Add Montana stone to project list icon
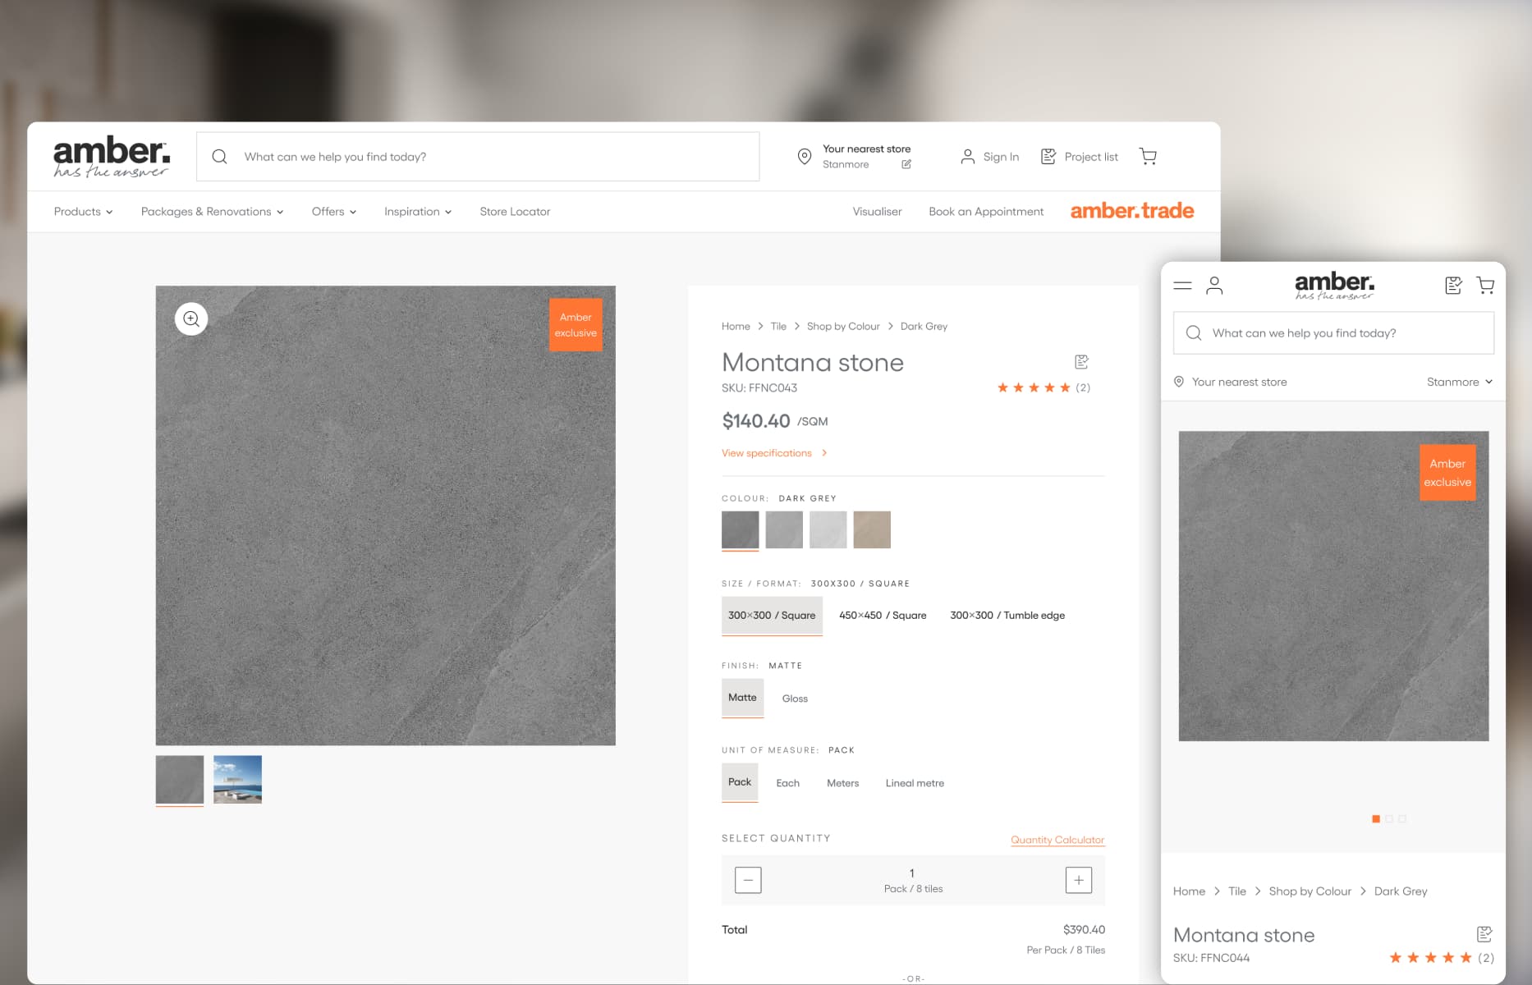Image resolution: width=1532 pixels, height=985 pixels. pos(1081,362)
